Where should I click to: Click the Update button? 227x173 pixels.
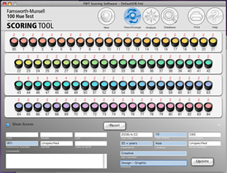coord(202,162)
